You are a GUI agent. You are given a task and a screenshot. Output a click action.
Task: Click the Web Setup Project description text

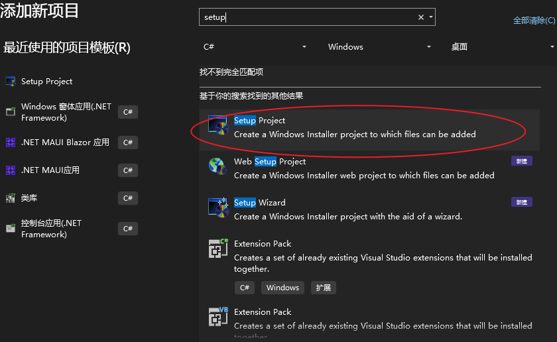pos(364,175)
